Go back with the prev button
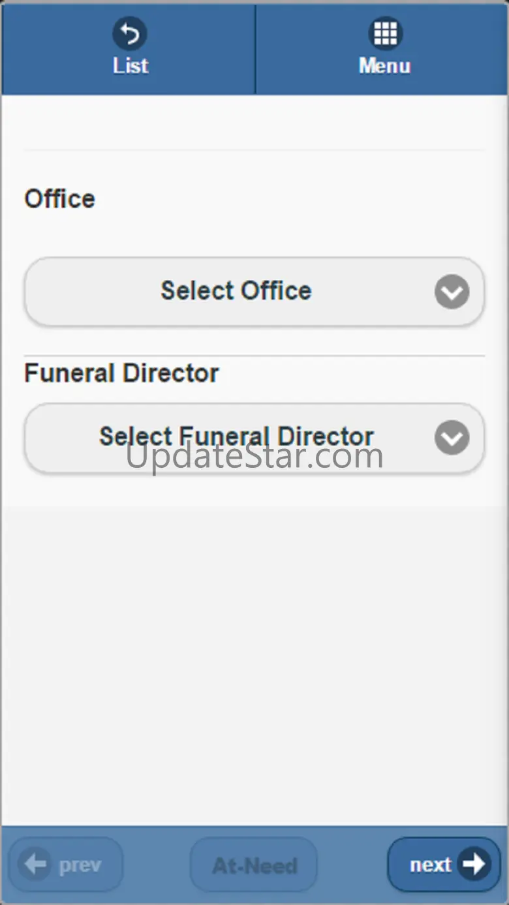This screenshot has width=509, height=905. 65,865
